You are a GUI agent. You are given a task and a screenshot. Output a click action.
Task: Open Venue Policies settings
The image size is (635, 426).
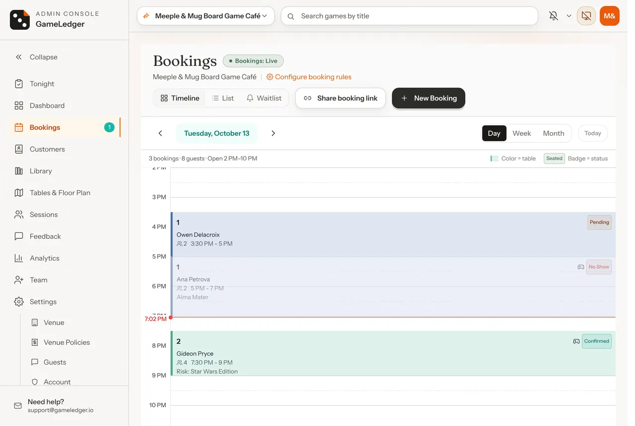point(67,342)
